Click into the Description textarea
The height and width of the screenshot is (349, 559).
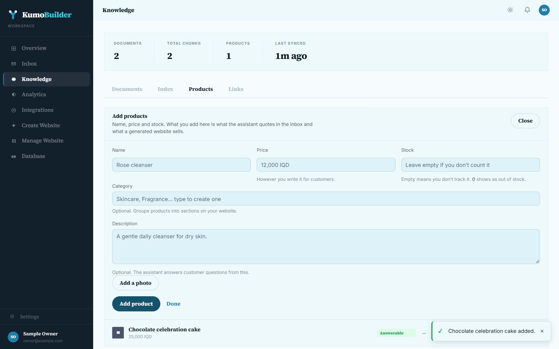[326, 247]
